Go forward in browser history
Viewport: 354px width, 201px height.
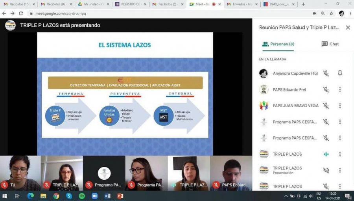pos(13,13)
